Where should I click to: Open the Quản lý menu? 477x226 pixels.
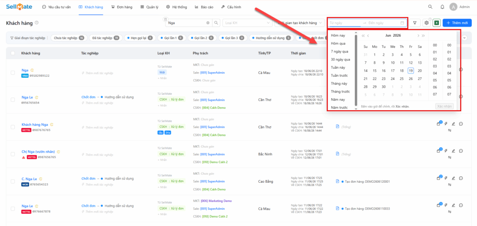pos(150,7)
